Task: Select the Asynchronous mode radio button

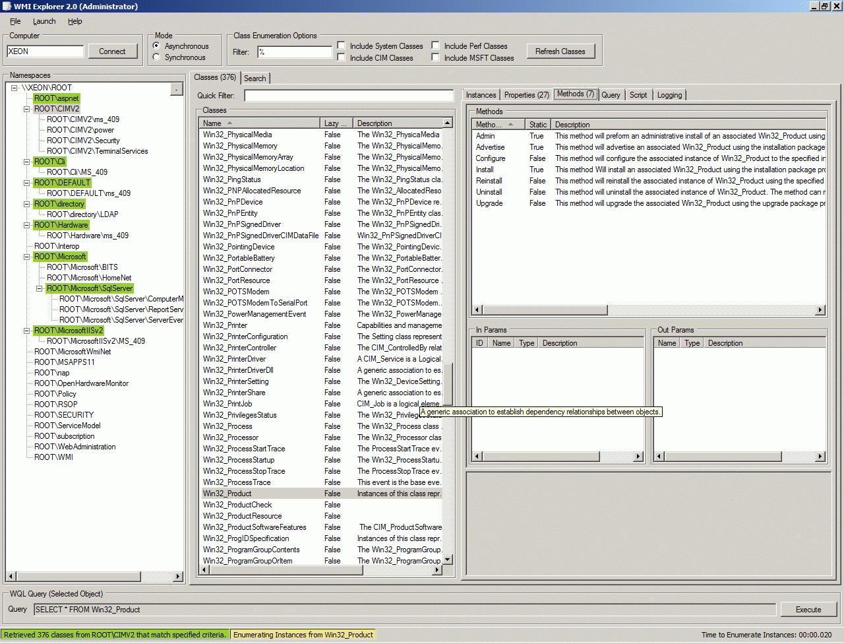Action: (156, 46)
